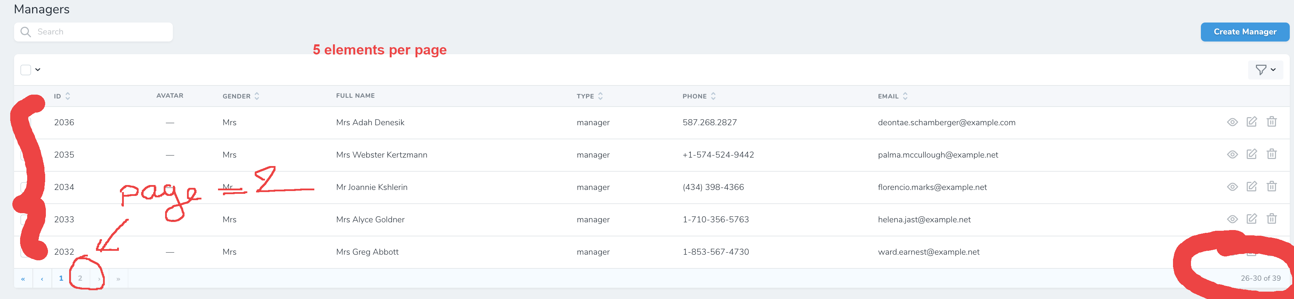This screenshot has height=299, width=1294.
Task: Sort table by Type column
Action: click(590, 96)
